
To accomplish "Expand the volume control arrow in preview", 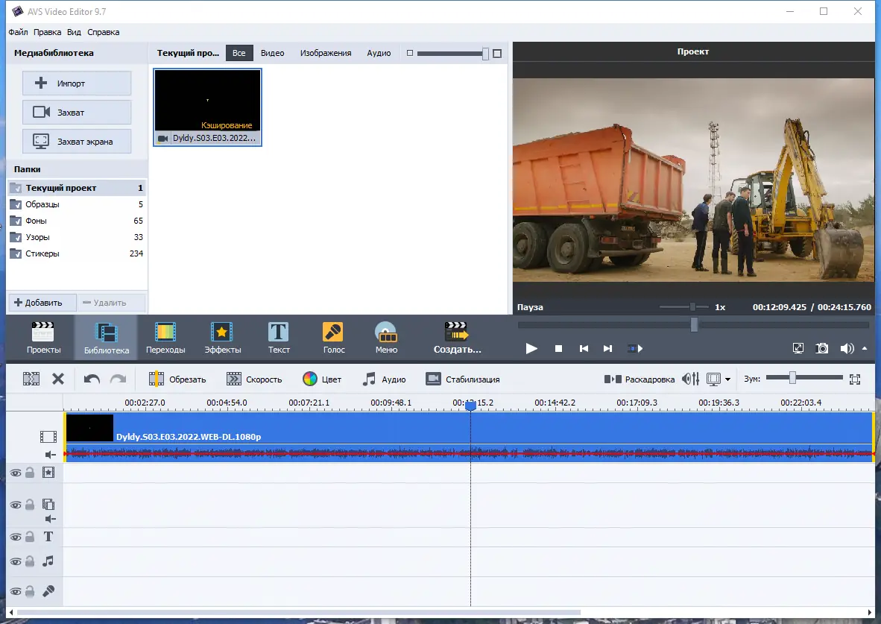I will pyautogui.click(x=865, y=348).
